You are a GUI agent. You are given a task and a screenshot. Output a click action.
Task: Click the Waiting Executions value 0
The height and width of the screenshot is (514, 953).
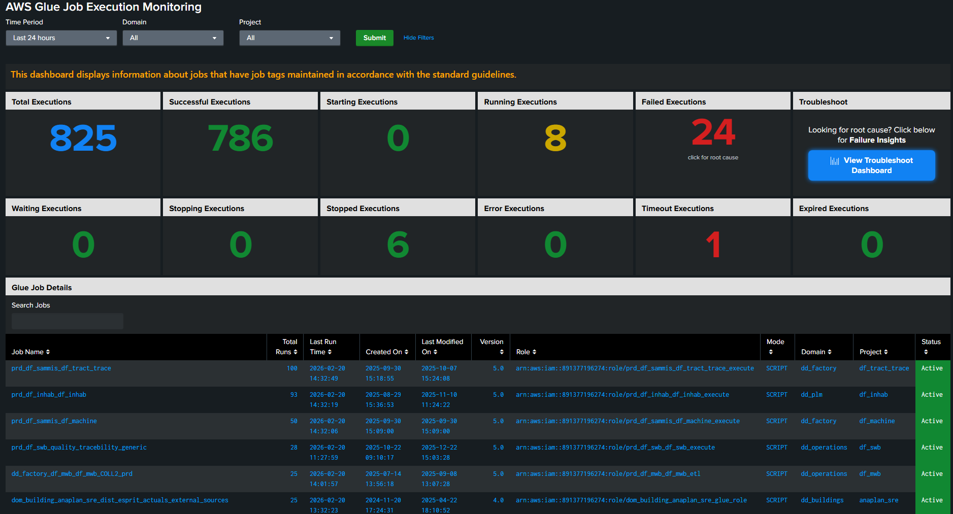pos(83,245)
